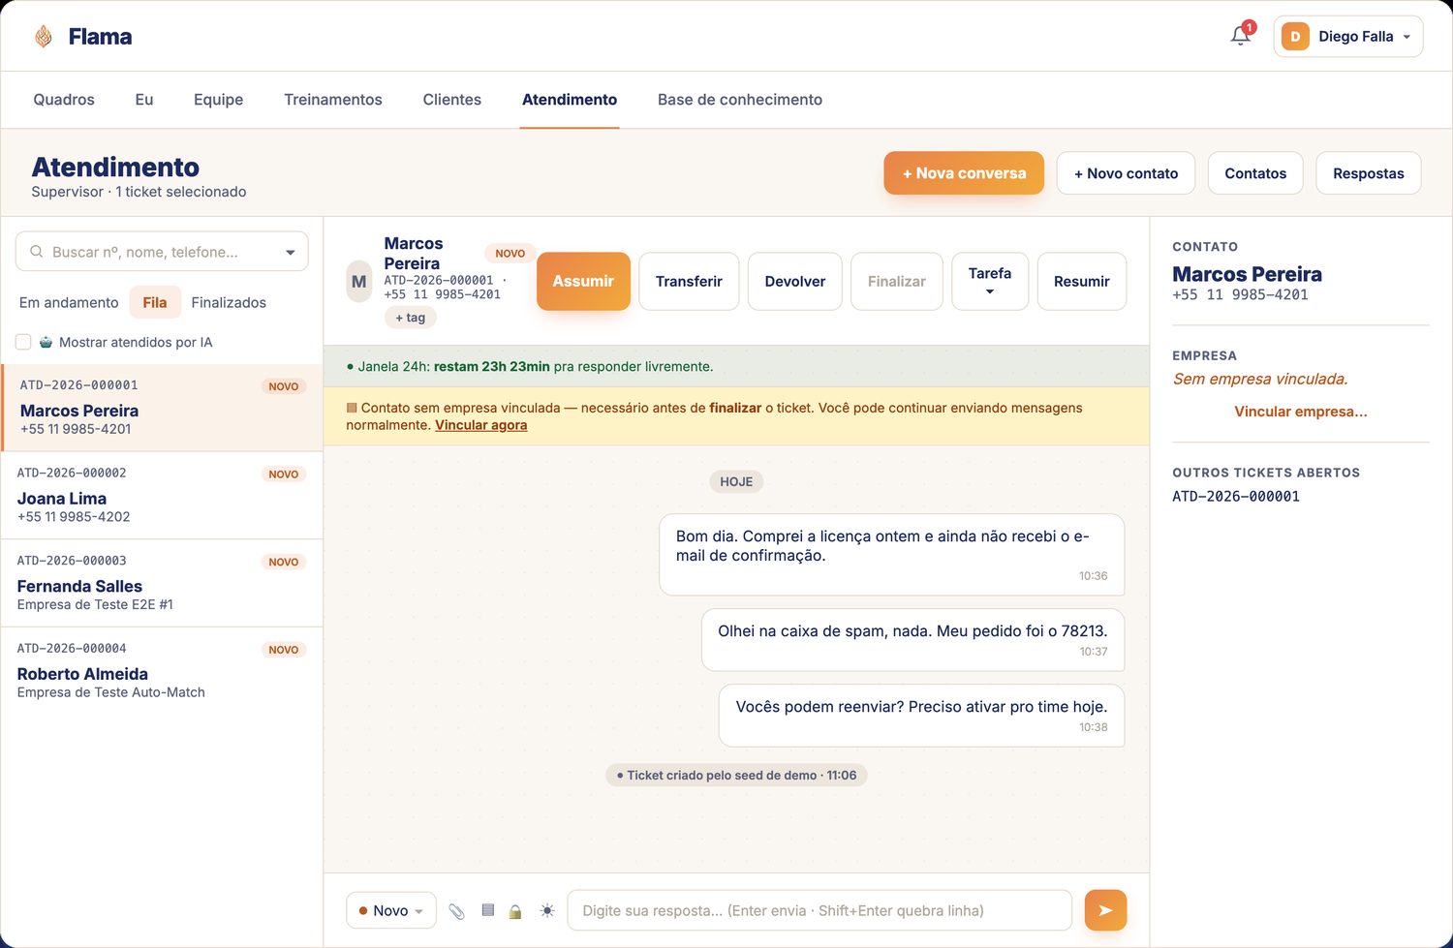The image size is (1453, 948).
Task: Switch to the Equipe tab
Action: [218, 100]
